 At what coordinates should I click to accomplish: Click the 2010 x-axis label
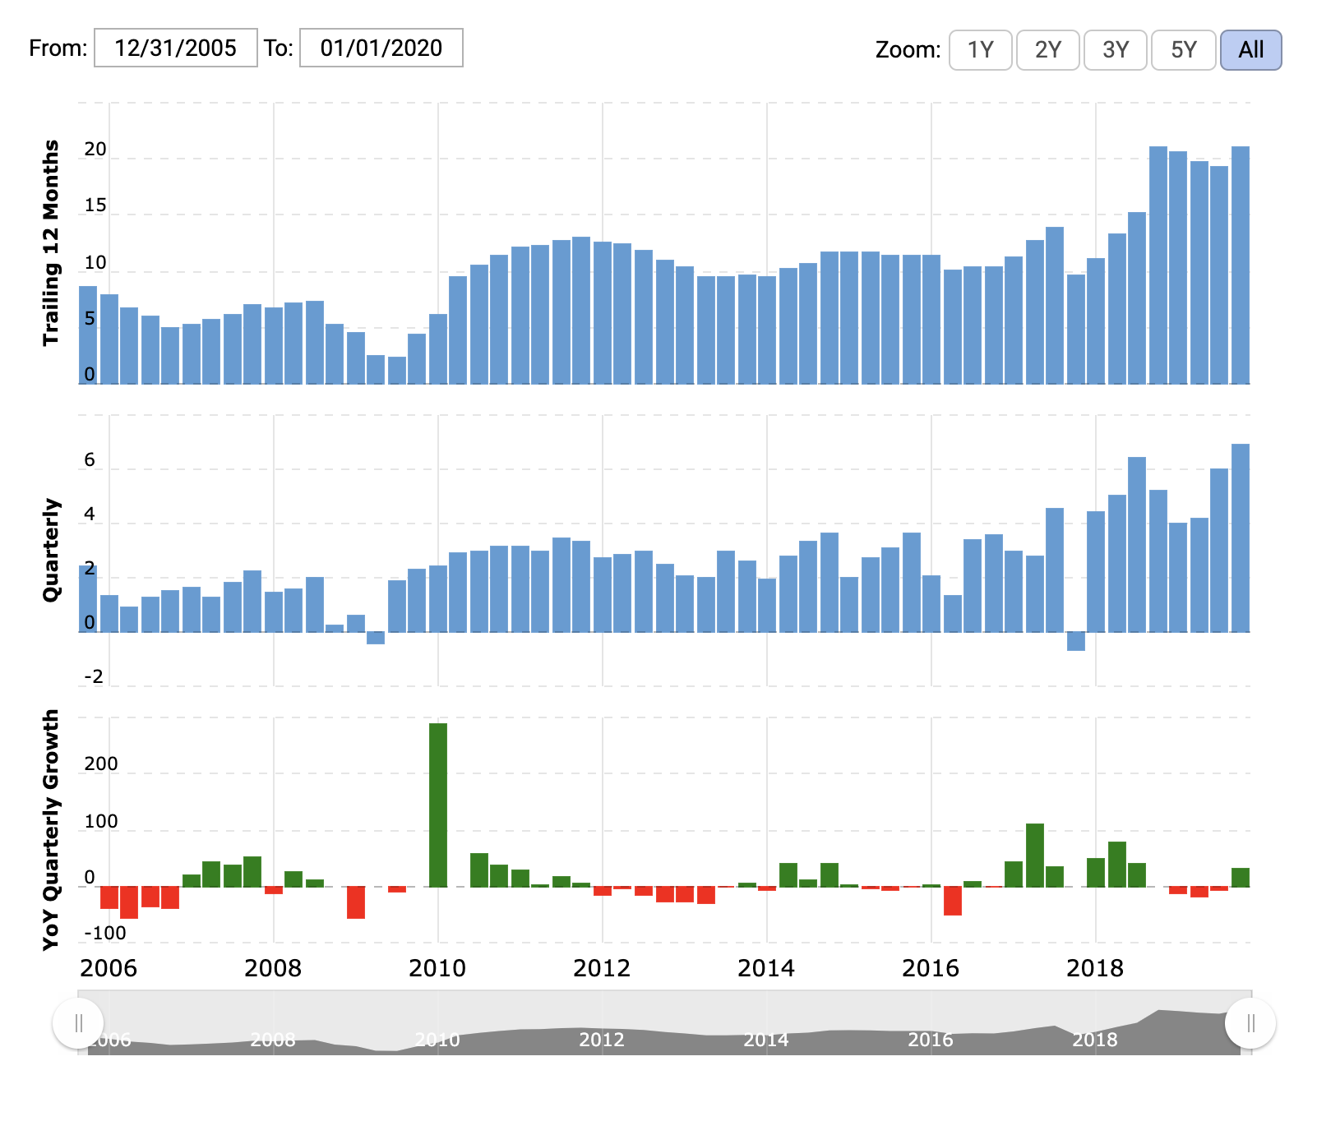click(437, 969)
